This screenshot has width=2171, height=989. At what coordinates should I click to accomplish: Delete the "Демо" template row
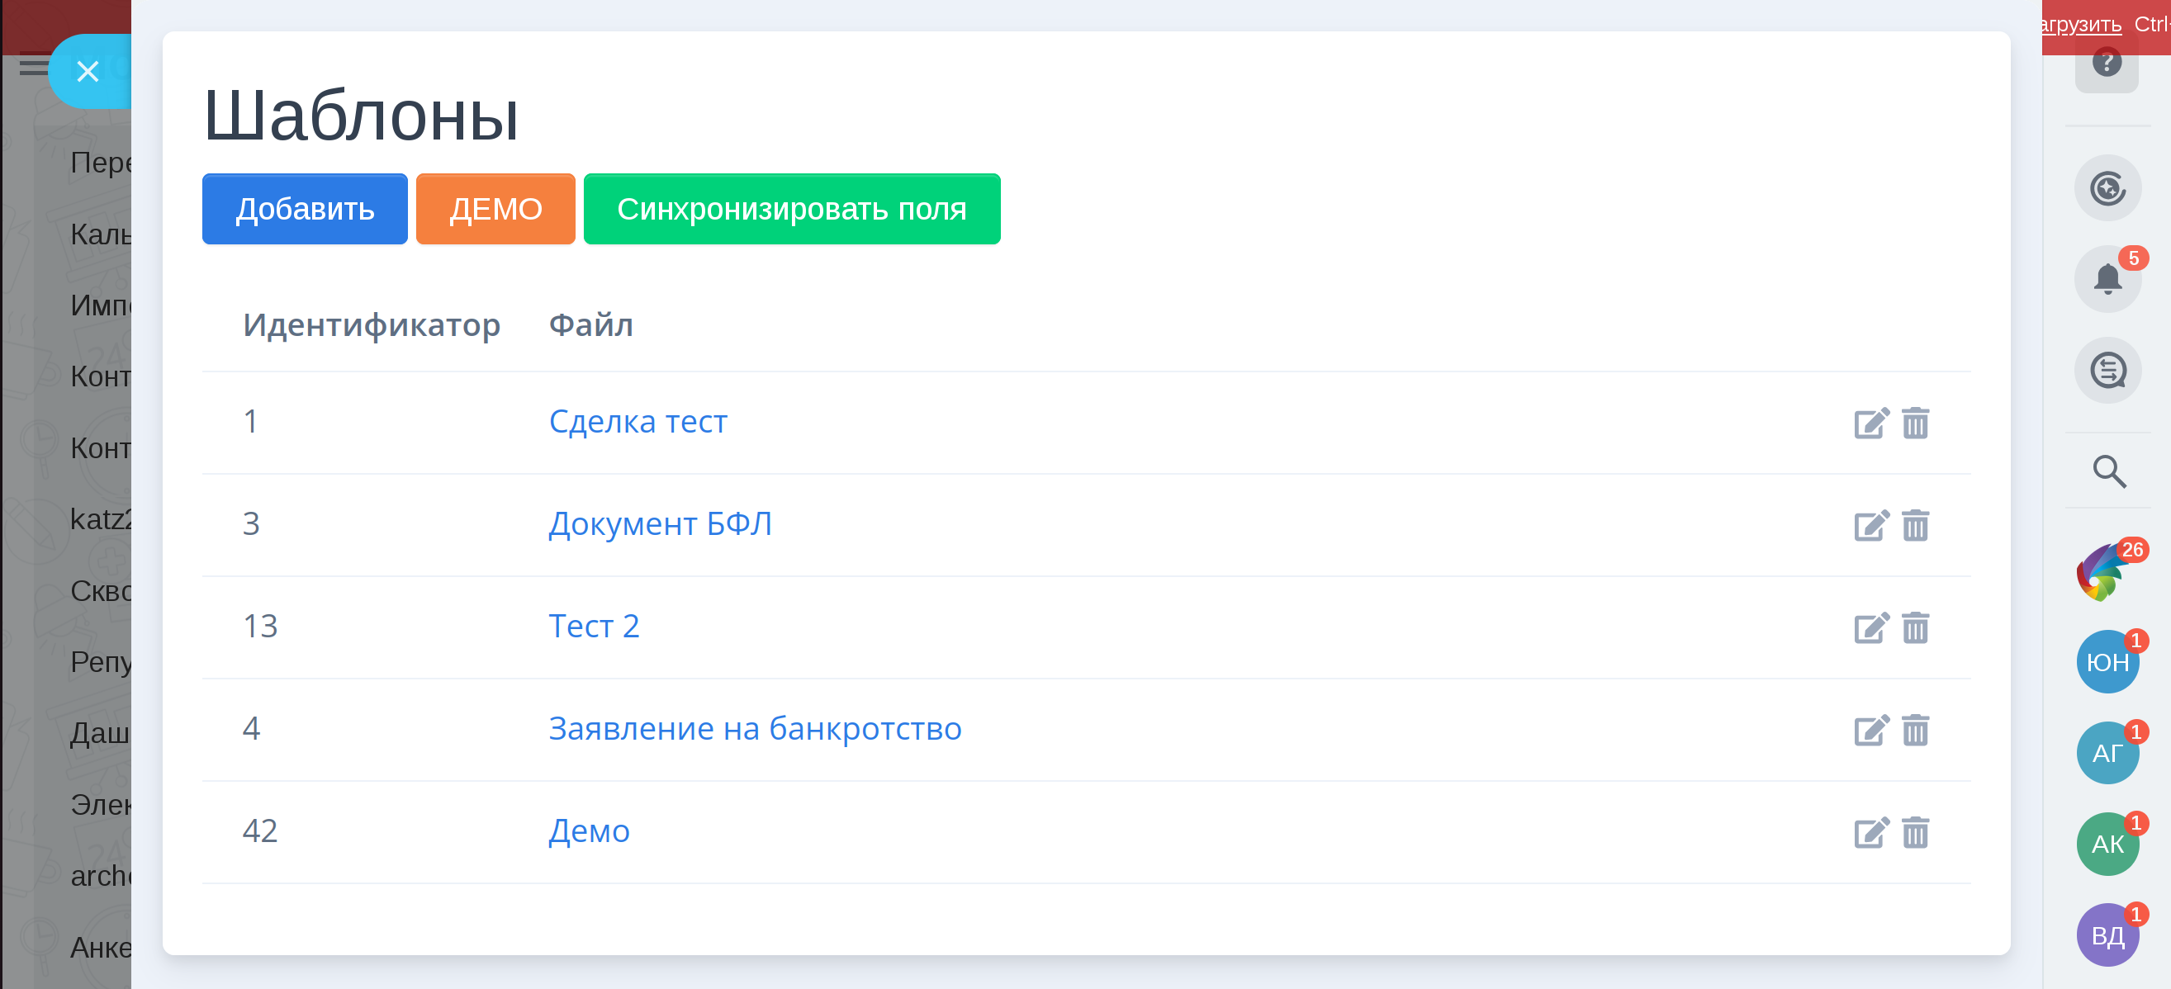1915,832
